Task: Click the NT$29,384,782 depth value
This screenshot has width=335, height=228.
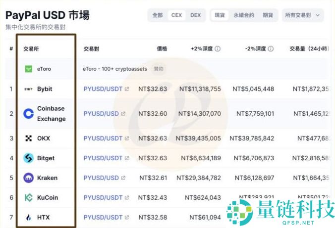Action: (199, 178)
